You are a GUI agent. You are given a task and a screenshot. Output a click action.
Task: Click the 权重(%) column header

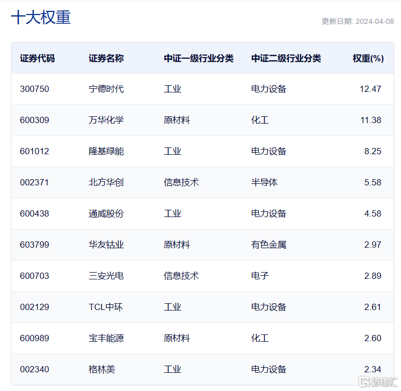point(368,58)
